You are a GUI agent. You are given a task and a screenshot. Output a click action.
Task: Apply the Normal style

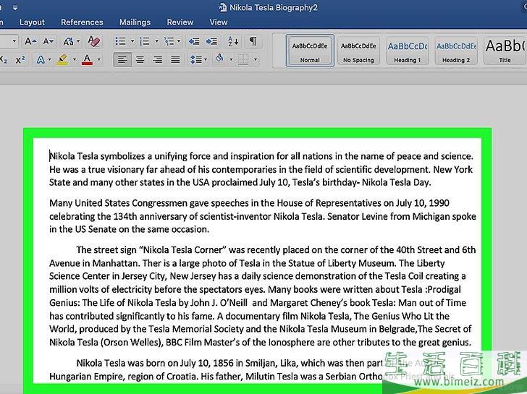(310, 51)
